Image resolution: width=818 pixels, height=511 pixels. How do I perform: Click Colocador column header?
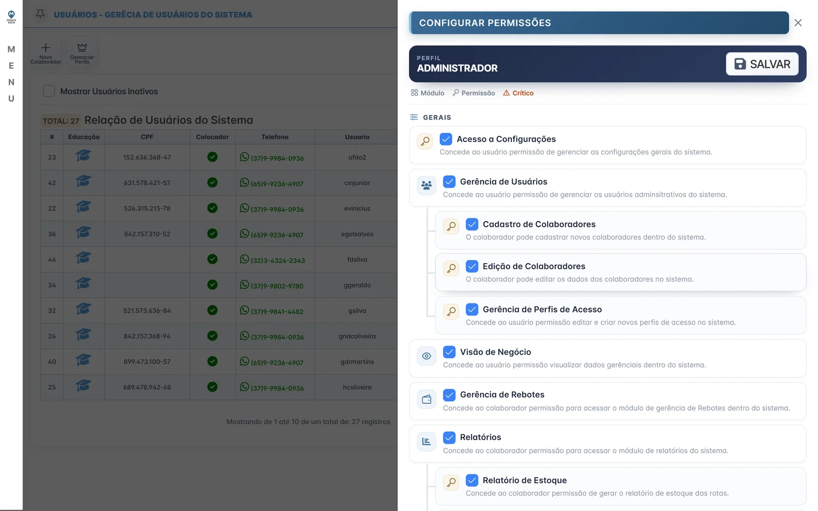coord(212,137)
